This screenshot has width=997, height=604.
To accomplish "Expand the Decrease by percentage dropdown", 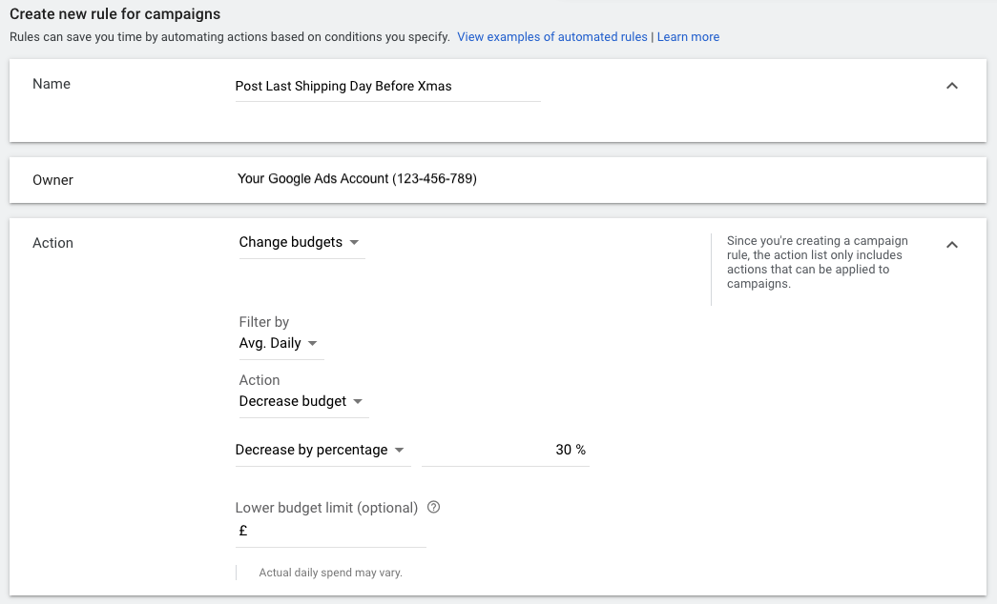I will pos(321,450).
